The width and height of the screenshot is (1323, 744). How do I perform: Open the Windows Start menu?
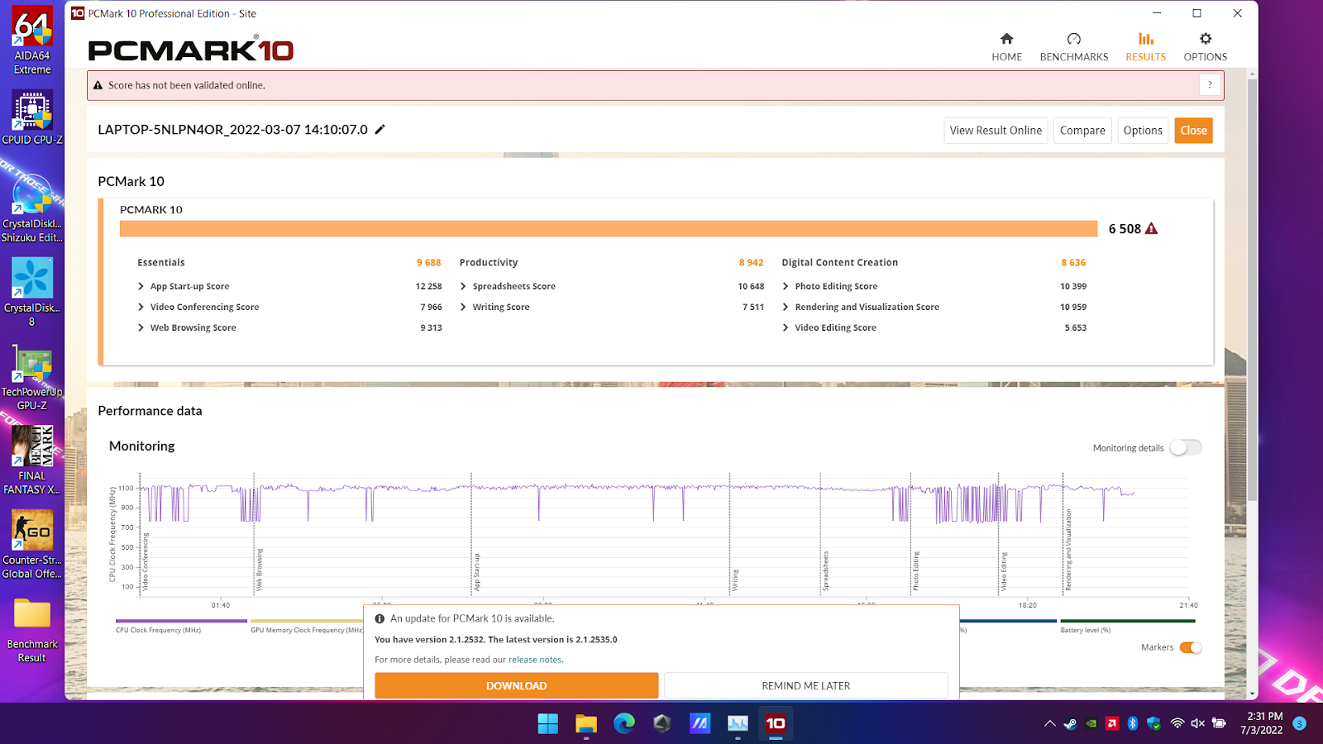(x=547, y=724)
